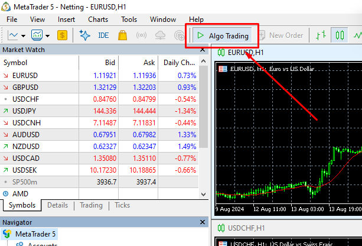
Task: Select the AMD symbol row
Action: [x=99, y=193]
